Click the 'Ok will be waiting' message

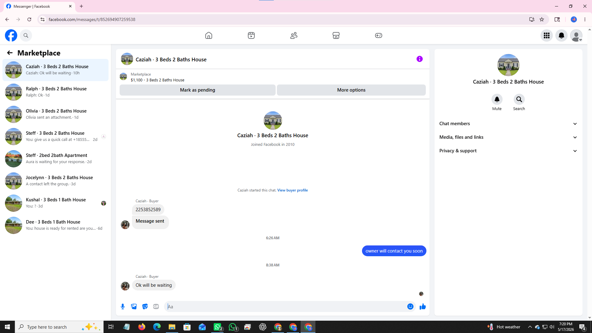click(154, 285)
